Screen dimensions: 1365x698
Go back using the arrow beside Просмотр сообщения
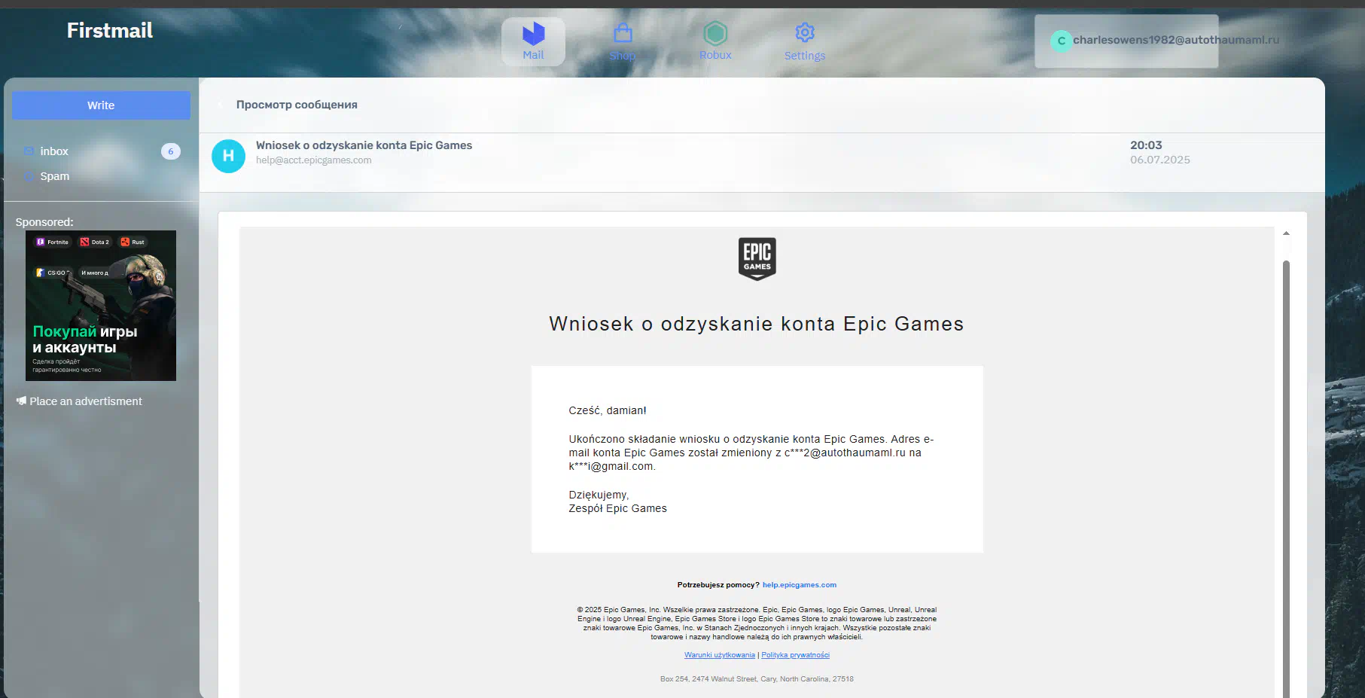tap(221, 105)
